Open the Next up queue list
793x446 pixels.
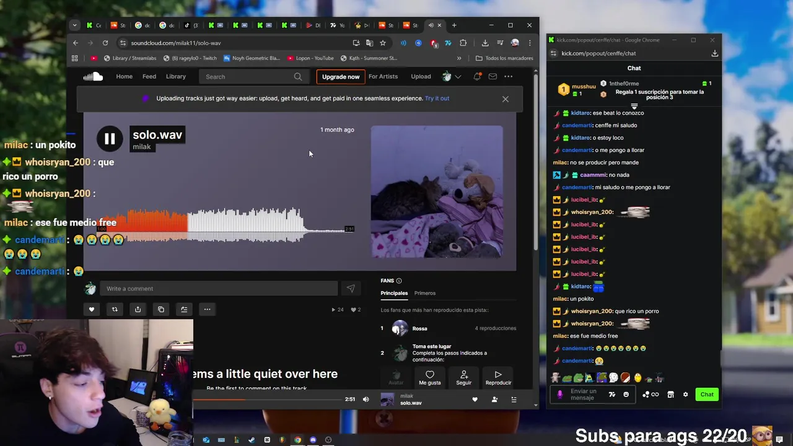514,400
